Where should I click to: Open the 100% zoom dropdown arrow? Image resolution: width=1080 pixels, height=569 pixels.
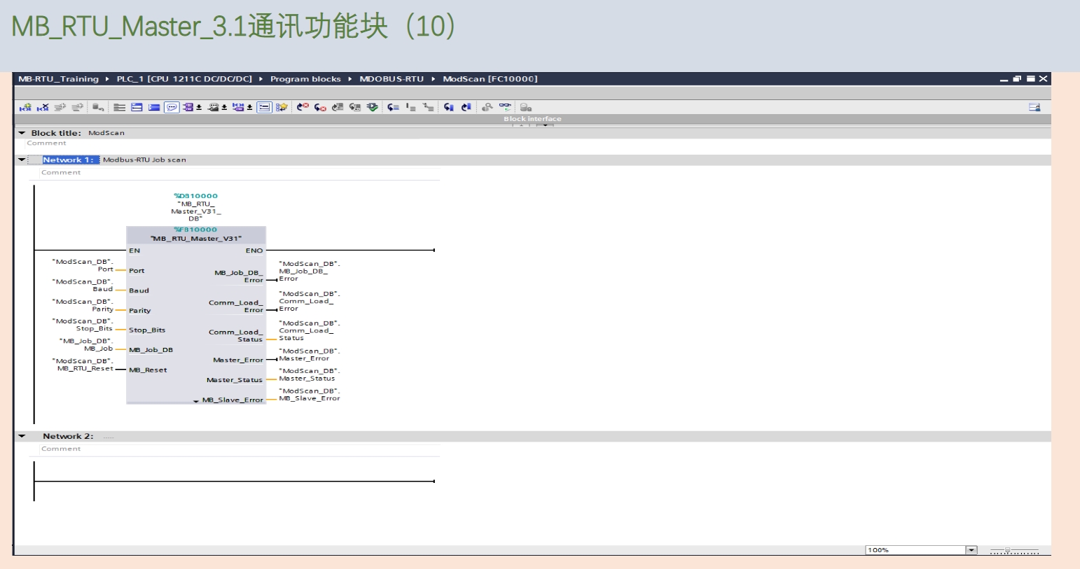[971, 550]
